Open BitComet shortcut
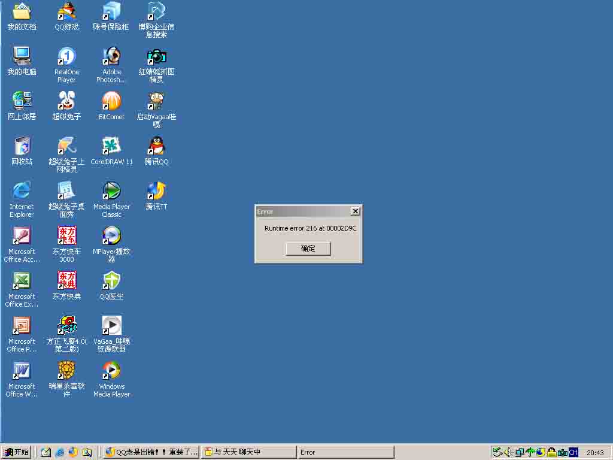This screenshot has width=613, height=460. [111, 101]
